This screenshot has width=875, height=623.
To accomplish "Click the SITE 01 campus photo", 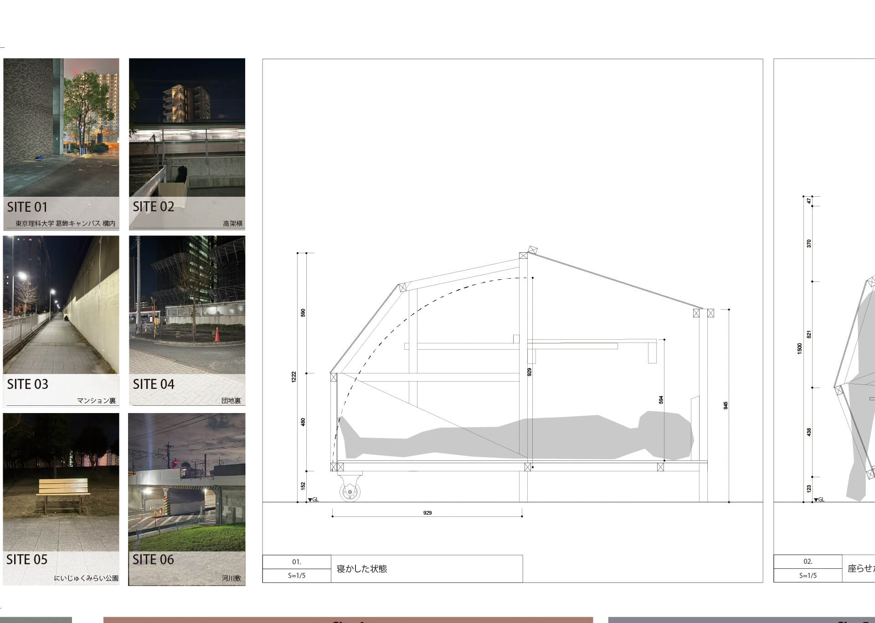I will point(61,128).
